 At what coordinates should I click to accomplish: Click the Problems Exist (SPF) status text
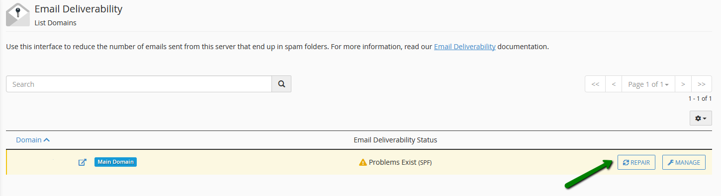(x=400, y=162)
